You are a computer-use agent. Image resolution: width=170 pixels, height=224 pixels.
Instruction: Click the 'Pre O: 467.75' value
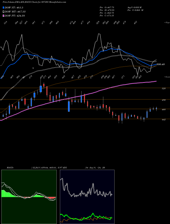point(107,7)
